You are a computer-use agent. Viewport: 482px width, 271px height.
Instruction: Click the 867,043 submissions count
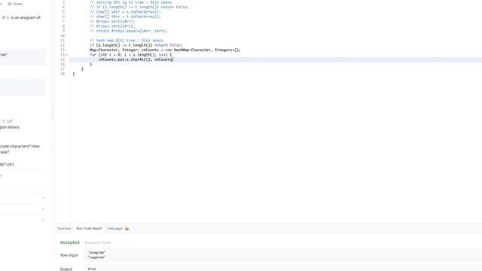(x=7, y=164)
